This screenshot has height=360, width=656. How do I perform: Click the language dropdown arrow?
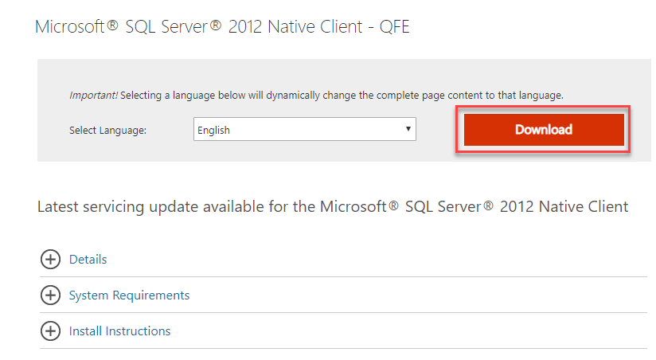(x=408, y=129)
